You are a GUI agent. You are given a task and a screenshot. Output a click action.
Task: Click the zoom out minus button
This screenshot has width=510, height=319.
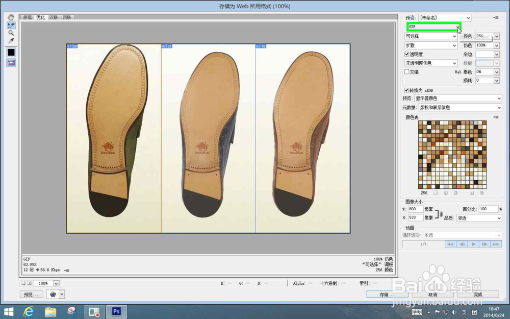[23, 283]
